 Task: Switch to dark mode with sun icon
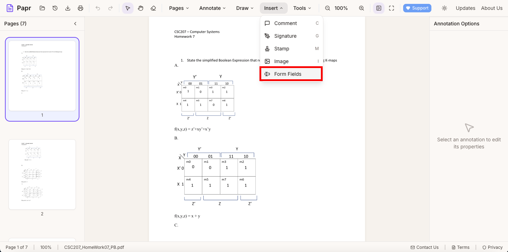click(x=444, y=8)
